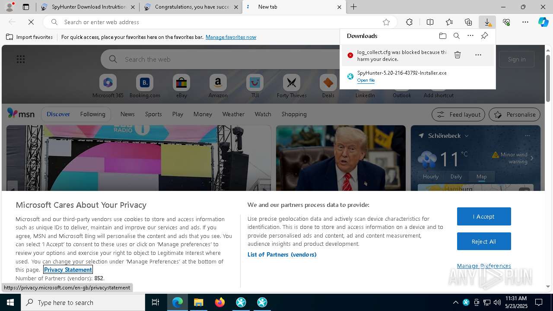Delete the blocked log_collect.cfg download
Viewport: 553px width, 311px height.
pos(458,55)
